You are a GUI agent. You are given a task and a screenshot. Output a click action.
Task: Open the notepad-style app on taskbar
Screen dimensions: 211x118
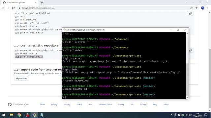[42, 115]
